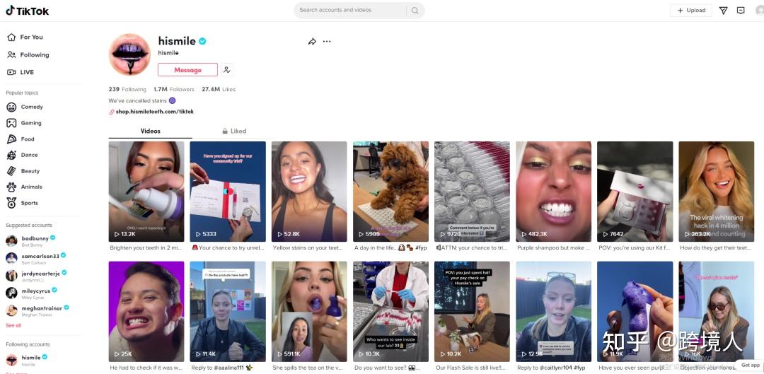This screenshot has width=764, height=374.
Task: Open video 'He had to check if it was w...'
Action: coord(146,312)
